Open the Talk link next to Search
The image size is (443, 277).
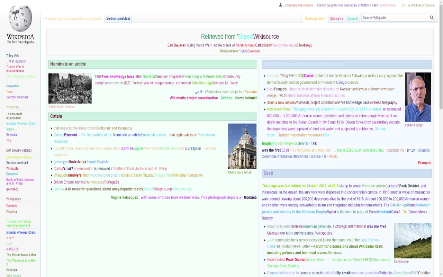click(x=314, y=144)
